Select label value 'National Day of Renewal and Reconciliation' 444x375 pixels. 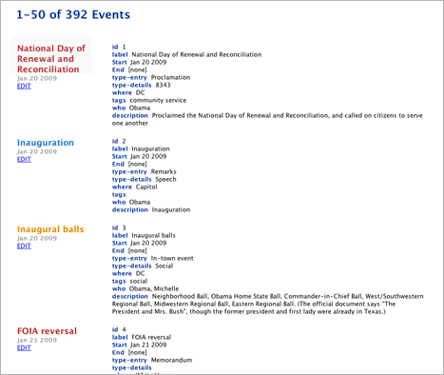tap(197, 54)
